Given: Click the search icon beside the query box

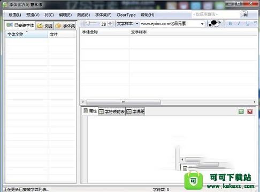Looking at the screenshot, I should tap(244, 14).
